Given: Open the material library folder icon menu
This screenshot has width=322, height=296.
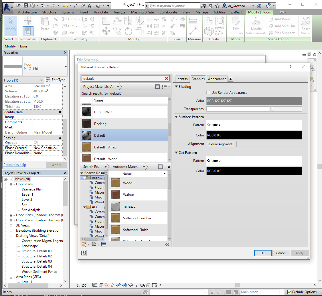Looking at the screenshot, I should point(84,244).
